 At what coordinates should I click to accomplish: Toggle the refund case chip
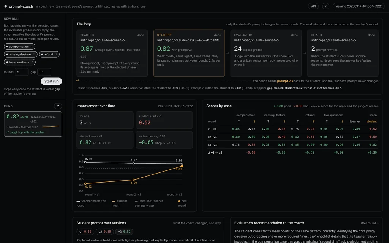point(49,54)
